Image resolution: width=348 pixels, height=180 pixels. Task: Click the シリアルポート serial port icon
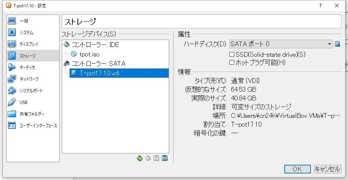point(12,91)
